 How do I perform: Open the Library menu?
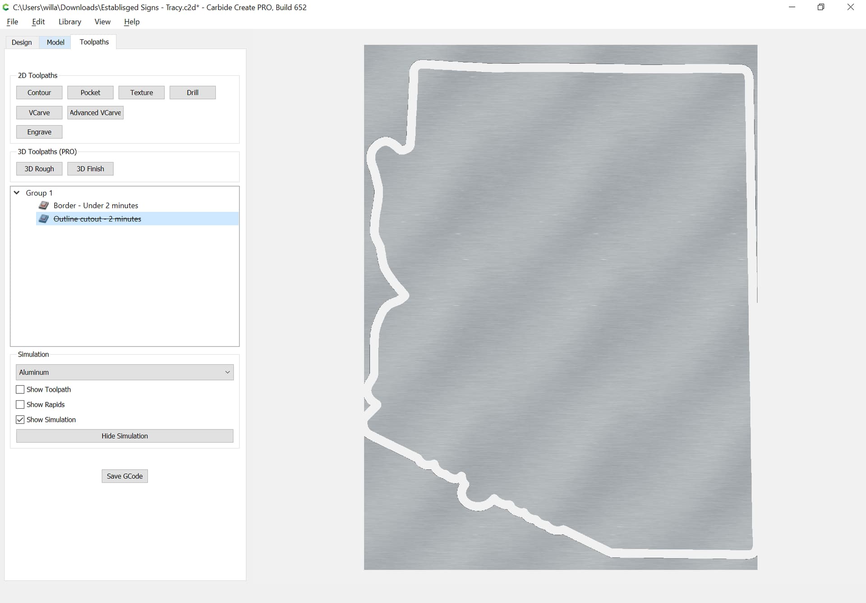click(x=70, y=22)
